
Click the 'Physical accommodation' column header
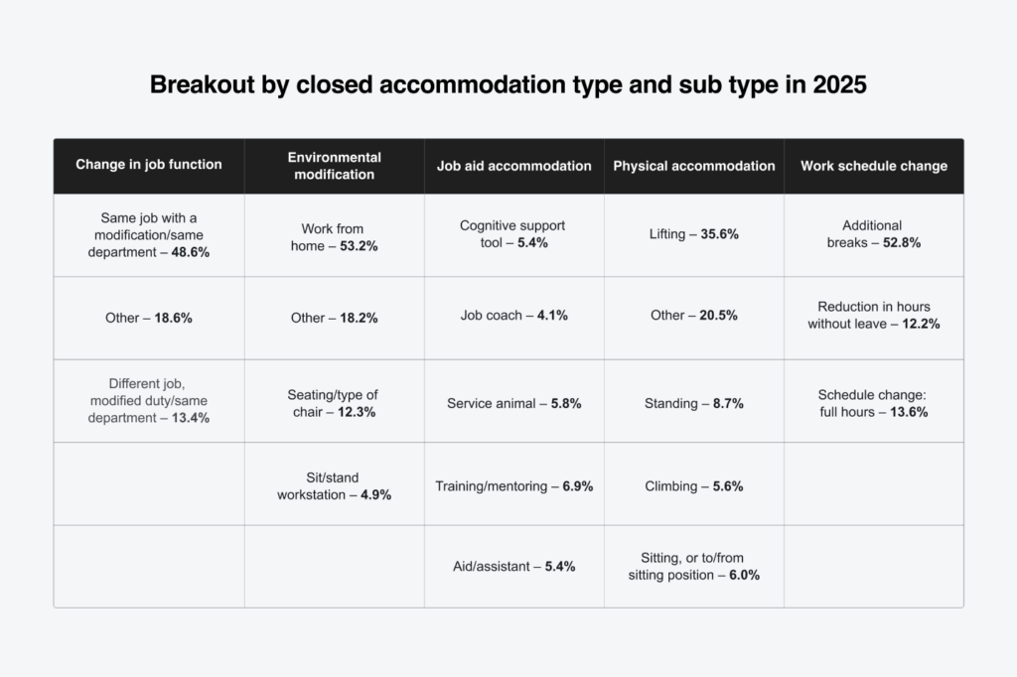[694, 166]
